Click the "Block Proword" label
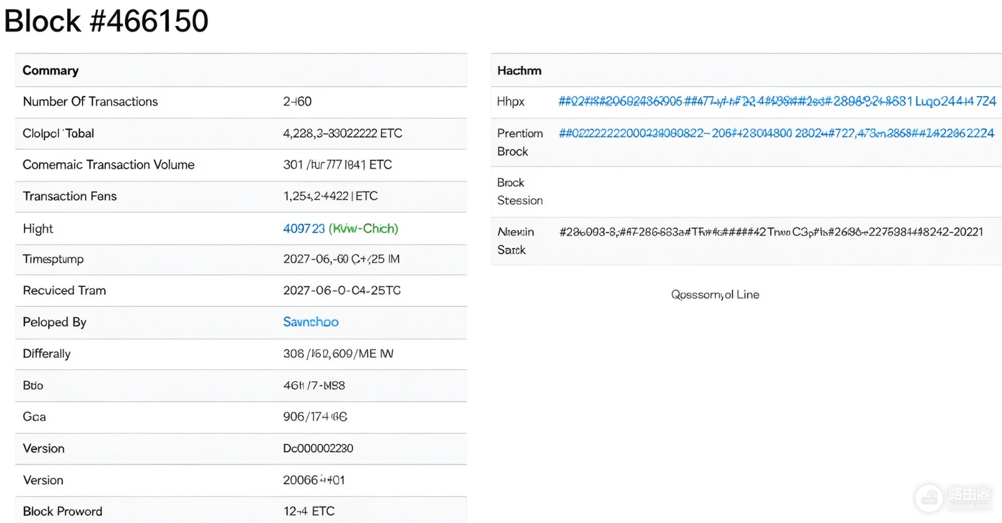The image size is (1002, 523). pyautogui.click(x=62, y=511)
